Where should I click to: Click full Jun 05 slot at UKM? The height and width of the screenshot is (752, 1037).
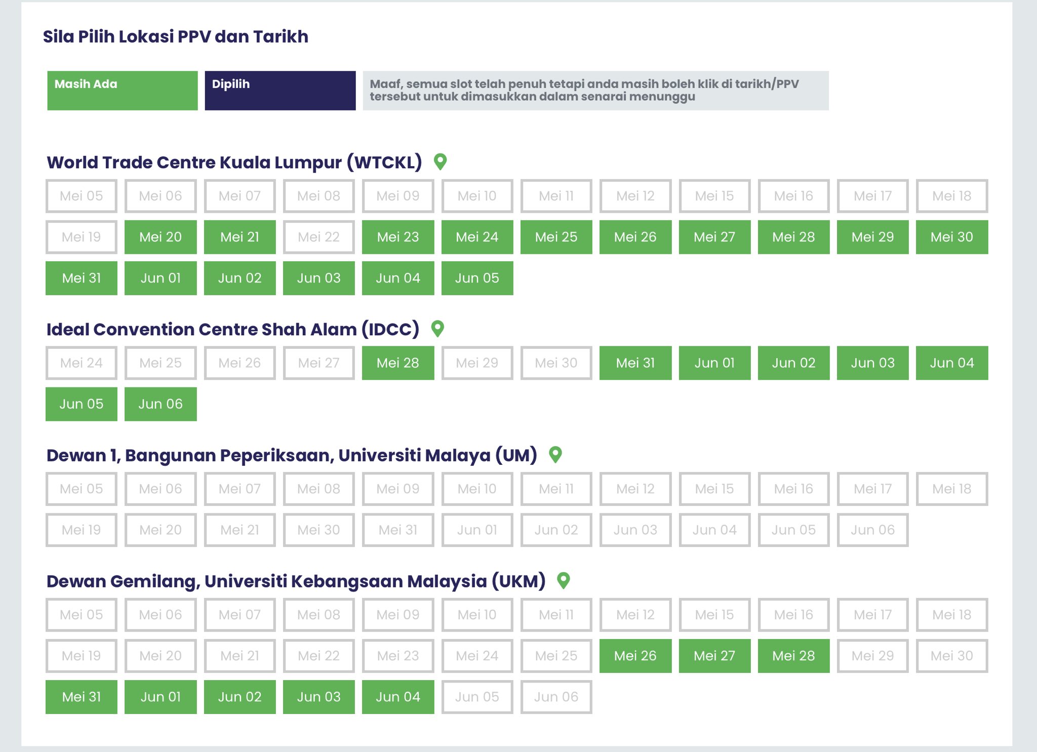pos(477,697)
